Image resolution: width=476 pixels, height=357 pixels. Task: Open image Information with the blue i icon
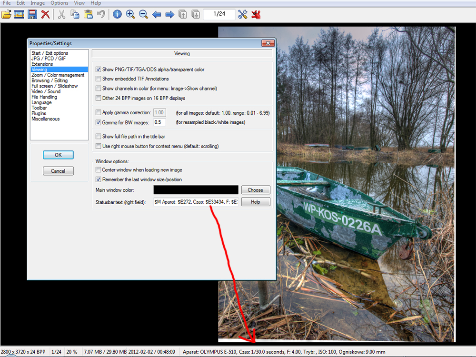coord(117,14)
